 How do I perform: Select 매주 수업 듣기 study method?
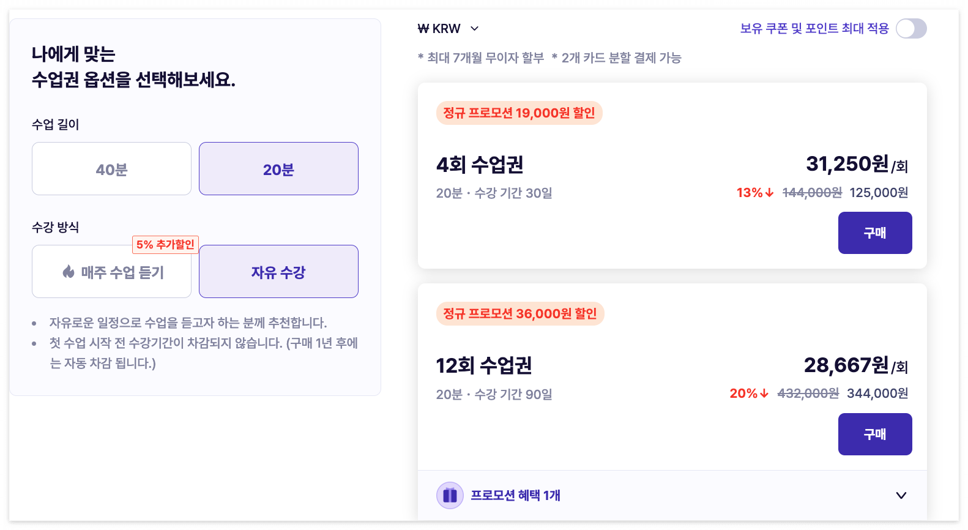tap(111, 272)
